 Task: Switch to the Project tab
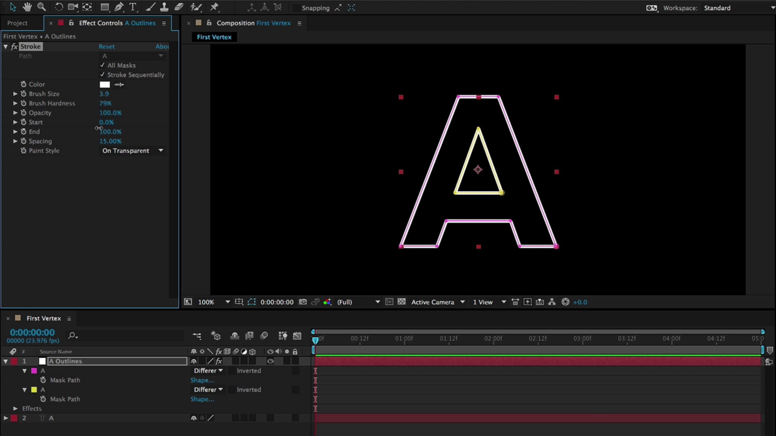click(x=17, y=23)
